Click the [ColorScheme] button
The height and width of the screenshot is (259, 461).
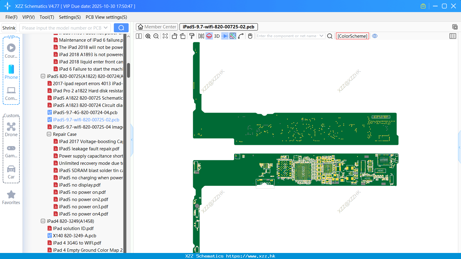pos(352,36)
